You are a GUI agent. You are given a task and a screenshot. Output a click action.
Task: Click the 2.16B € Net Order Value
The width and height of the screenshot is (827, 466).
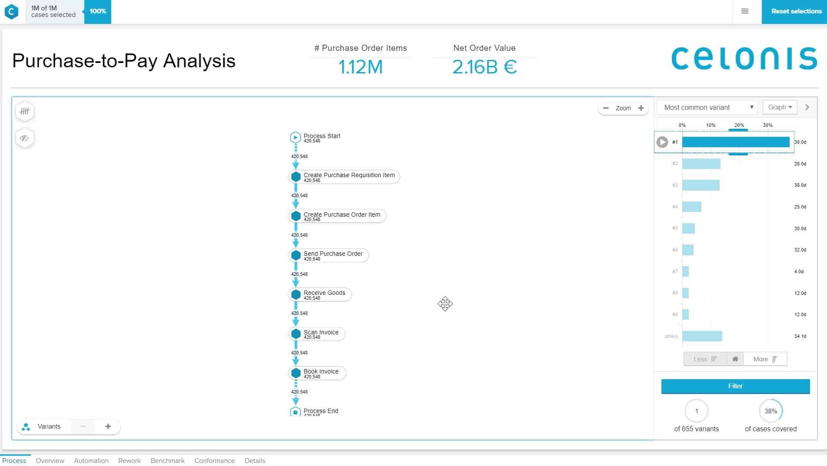(485, 67)
